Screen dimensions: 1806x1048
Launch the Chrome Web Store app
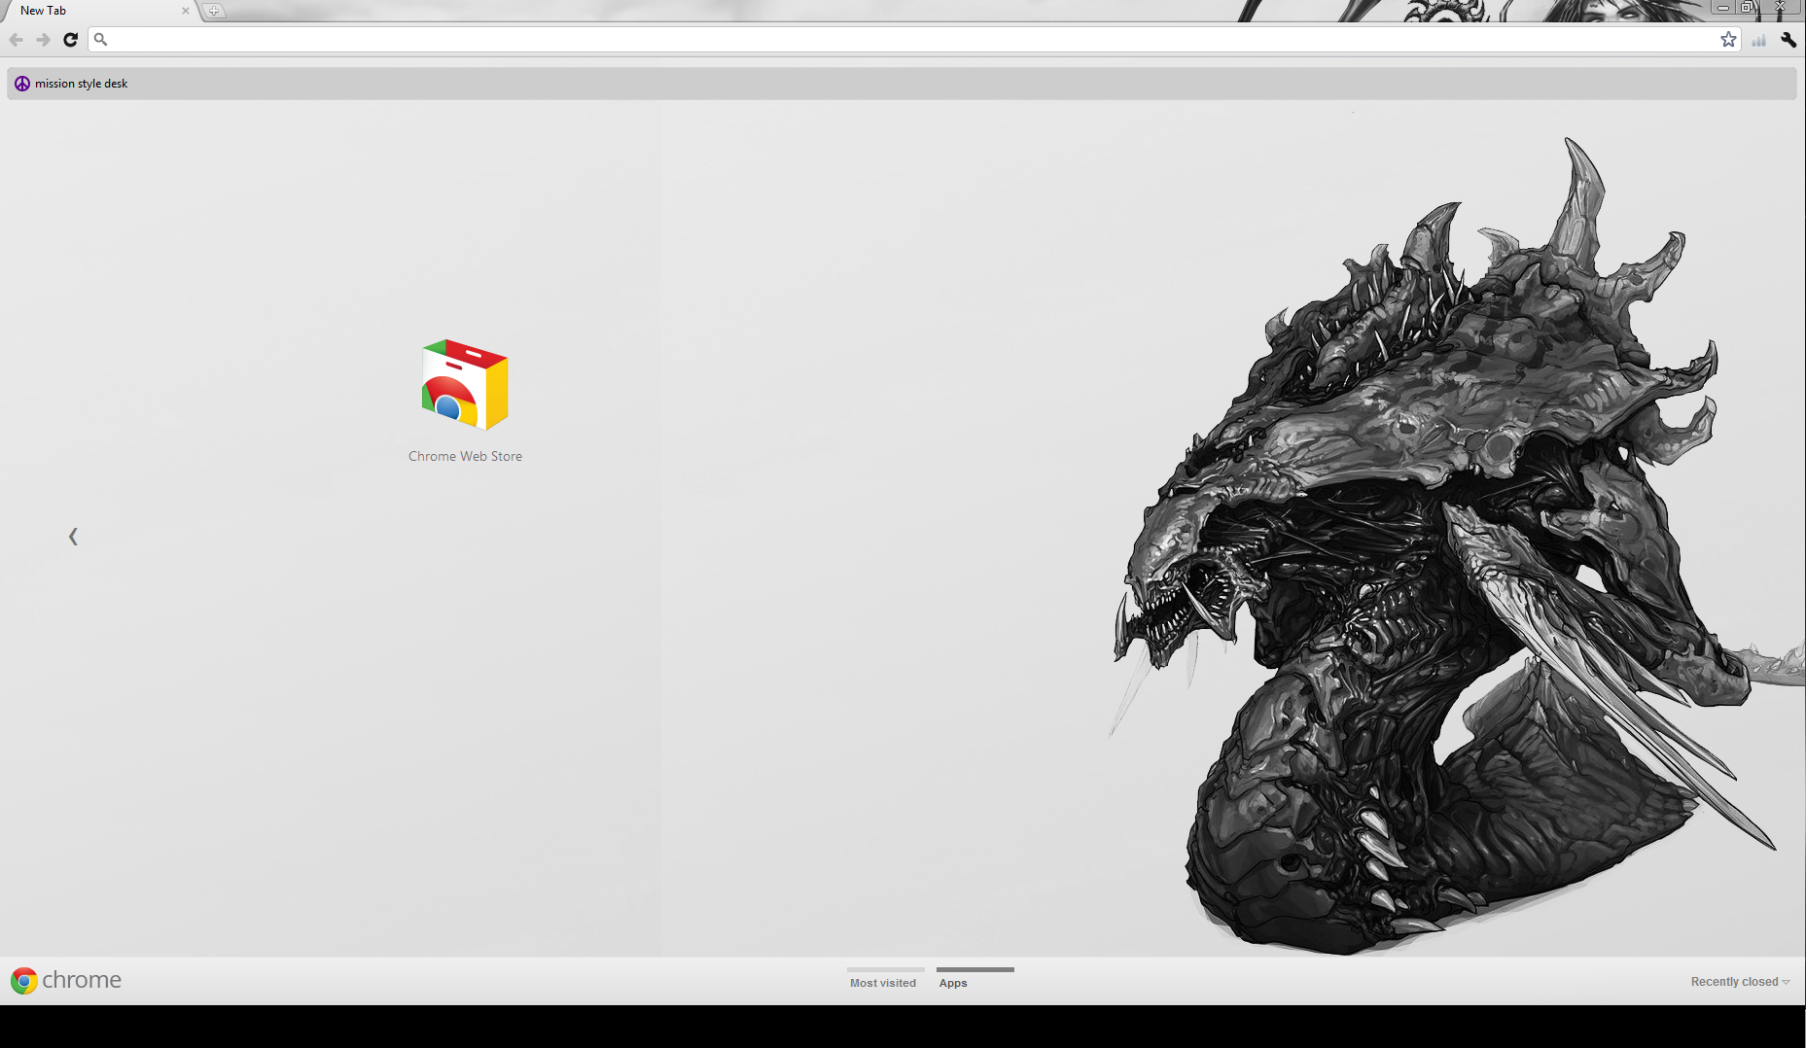465,385
